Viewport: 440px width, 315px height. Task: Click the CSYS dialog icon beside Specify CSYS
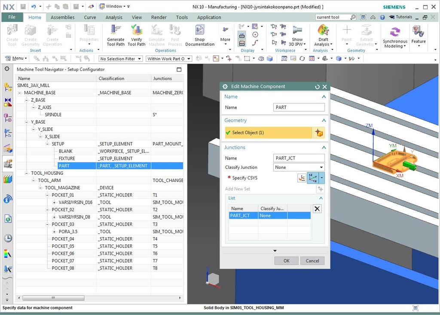302,178
